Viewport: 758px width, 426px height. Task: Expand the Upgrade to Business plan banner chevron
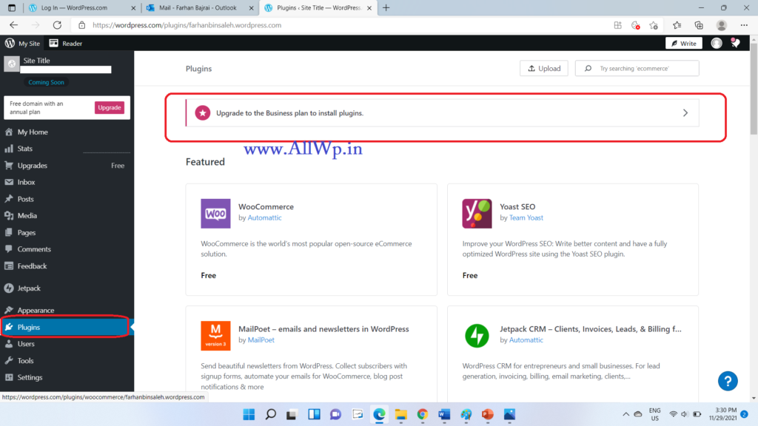pos(685,113)
